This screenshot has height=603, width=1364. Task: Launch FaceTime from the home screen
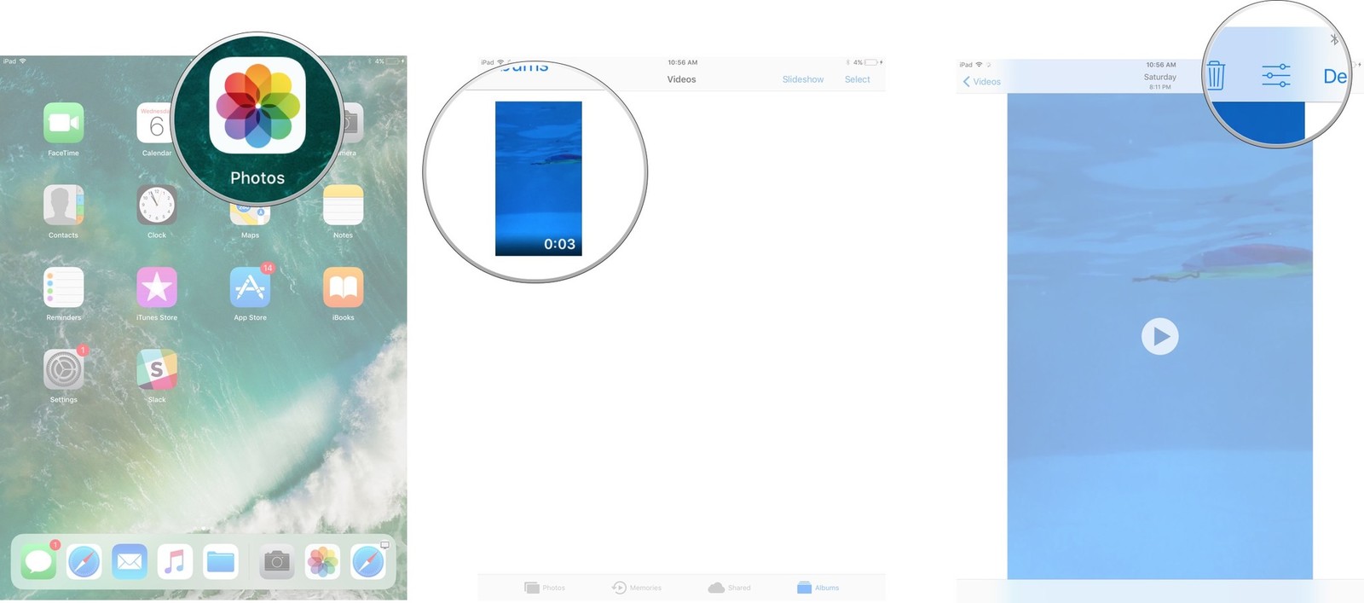pos(64,123)
